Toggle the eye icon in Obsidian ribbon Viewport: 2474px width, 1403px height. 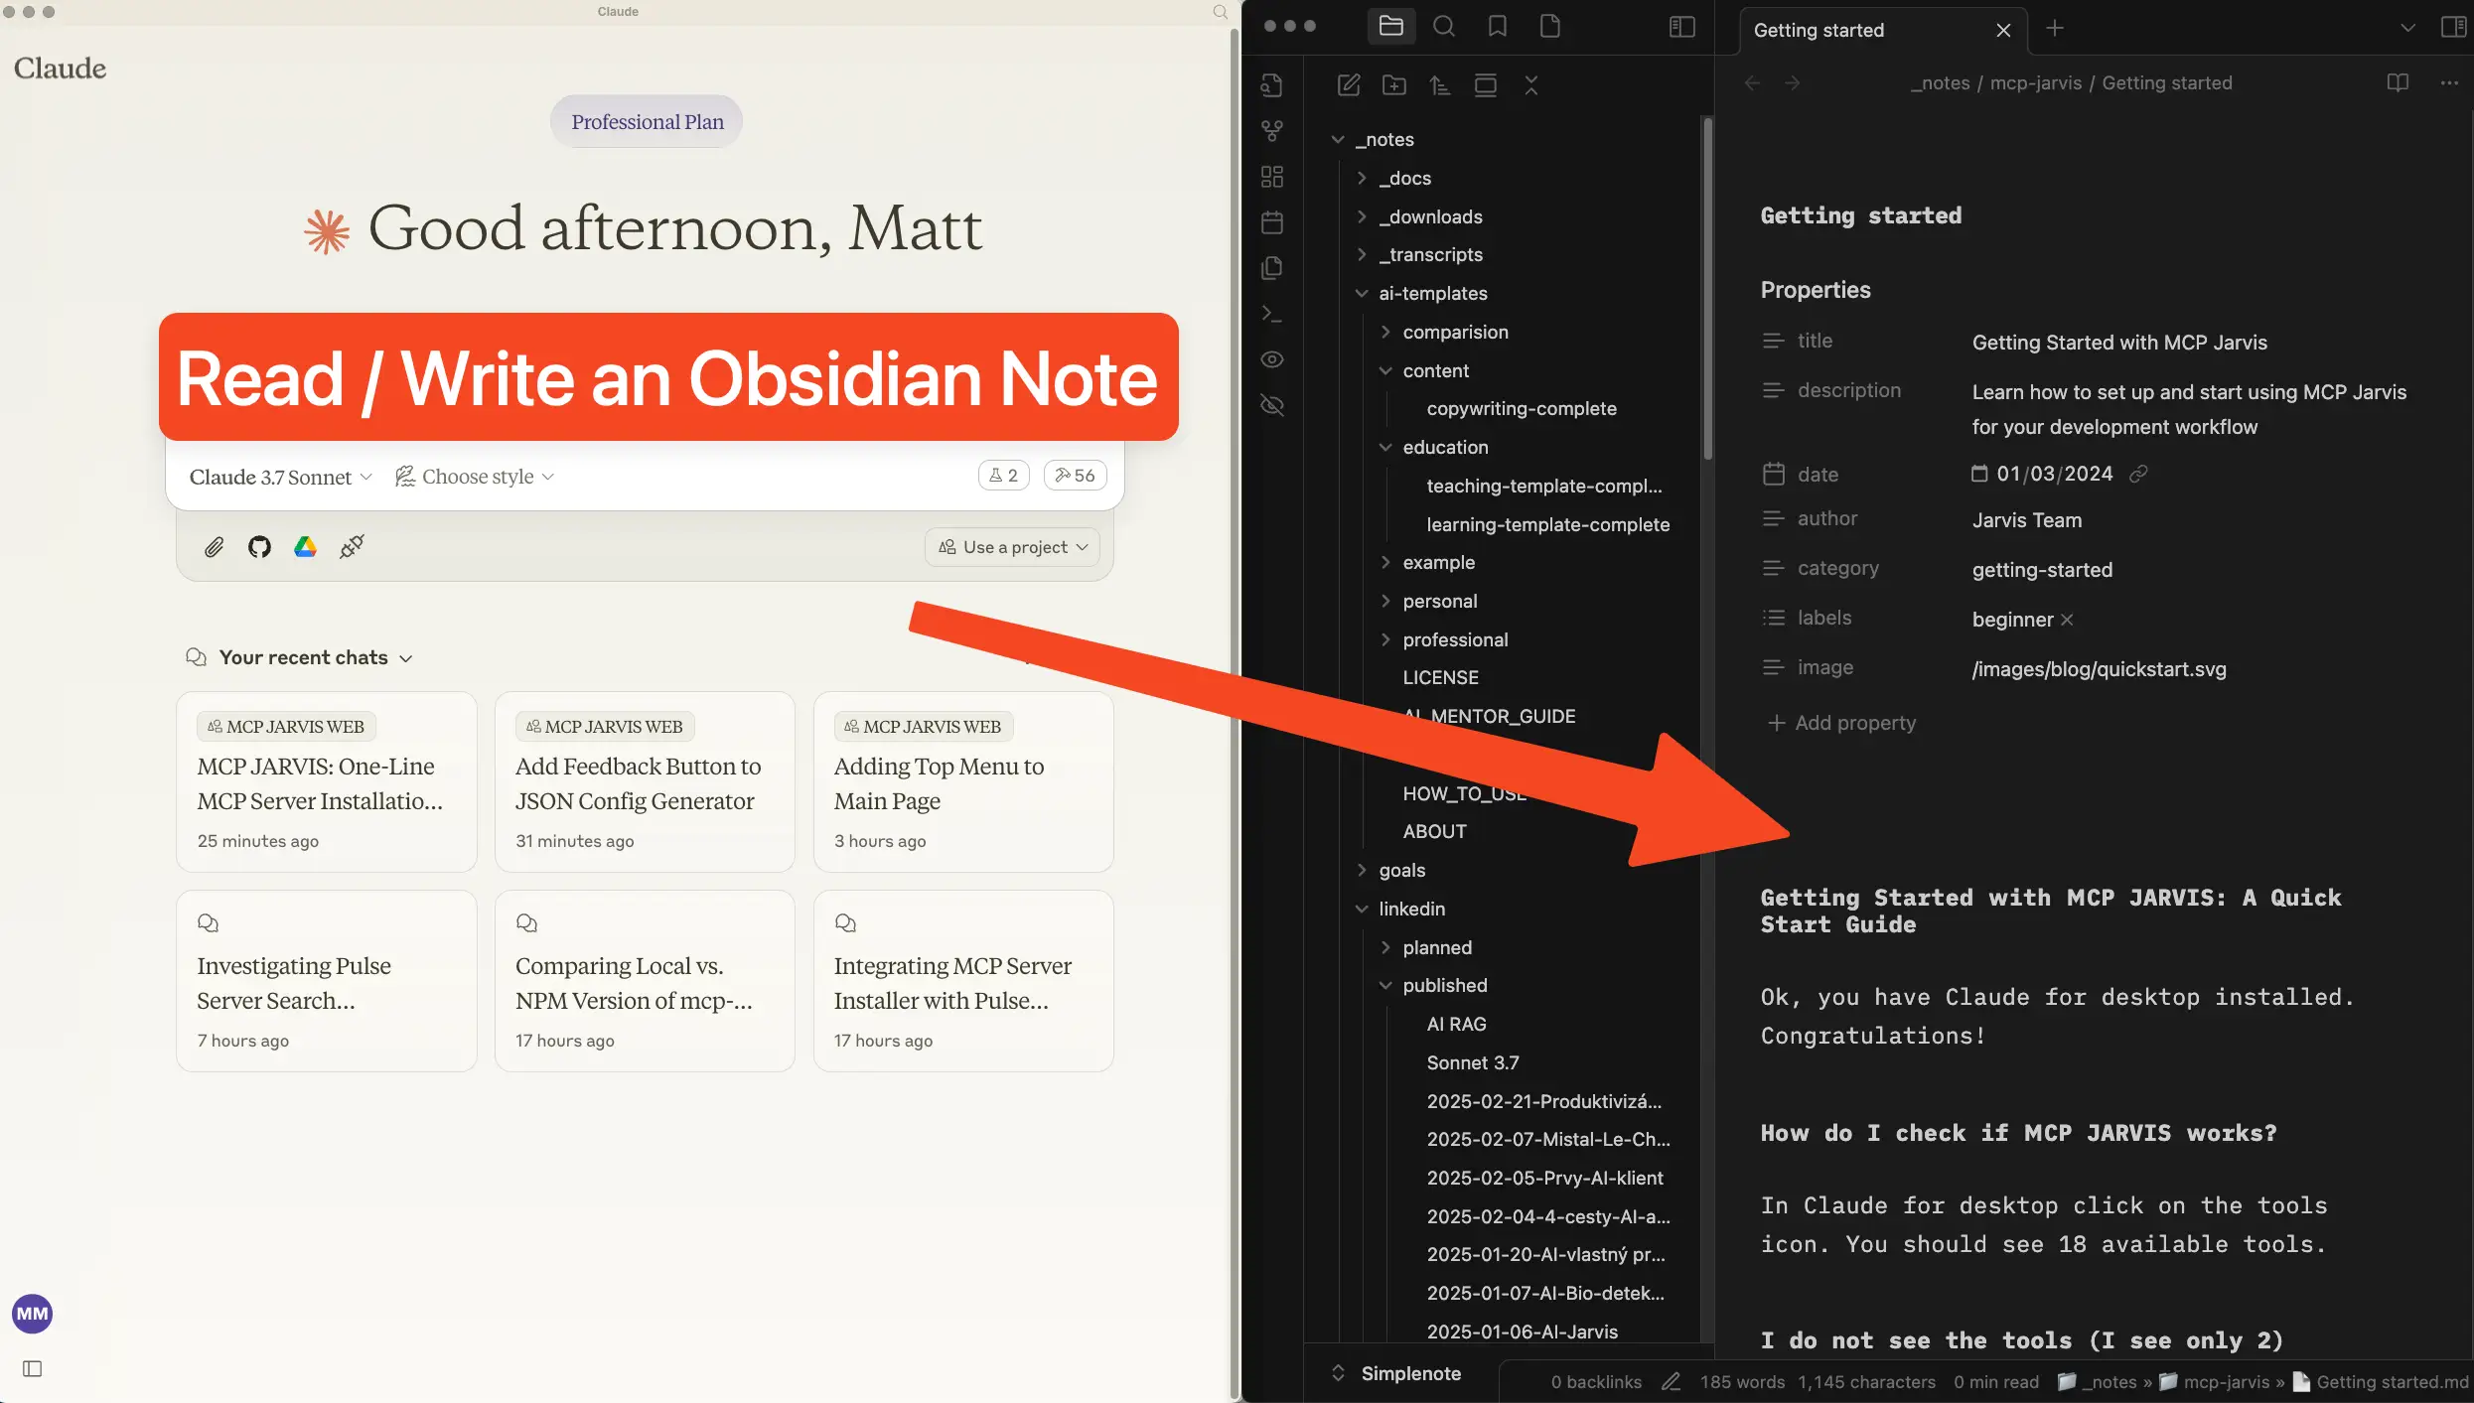point(1272,359)
